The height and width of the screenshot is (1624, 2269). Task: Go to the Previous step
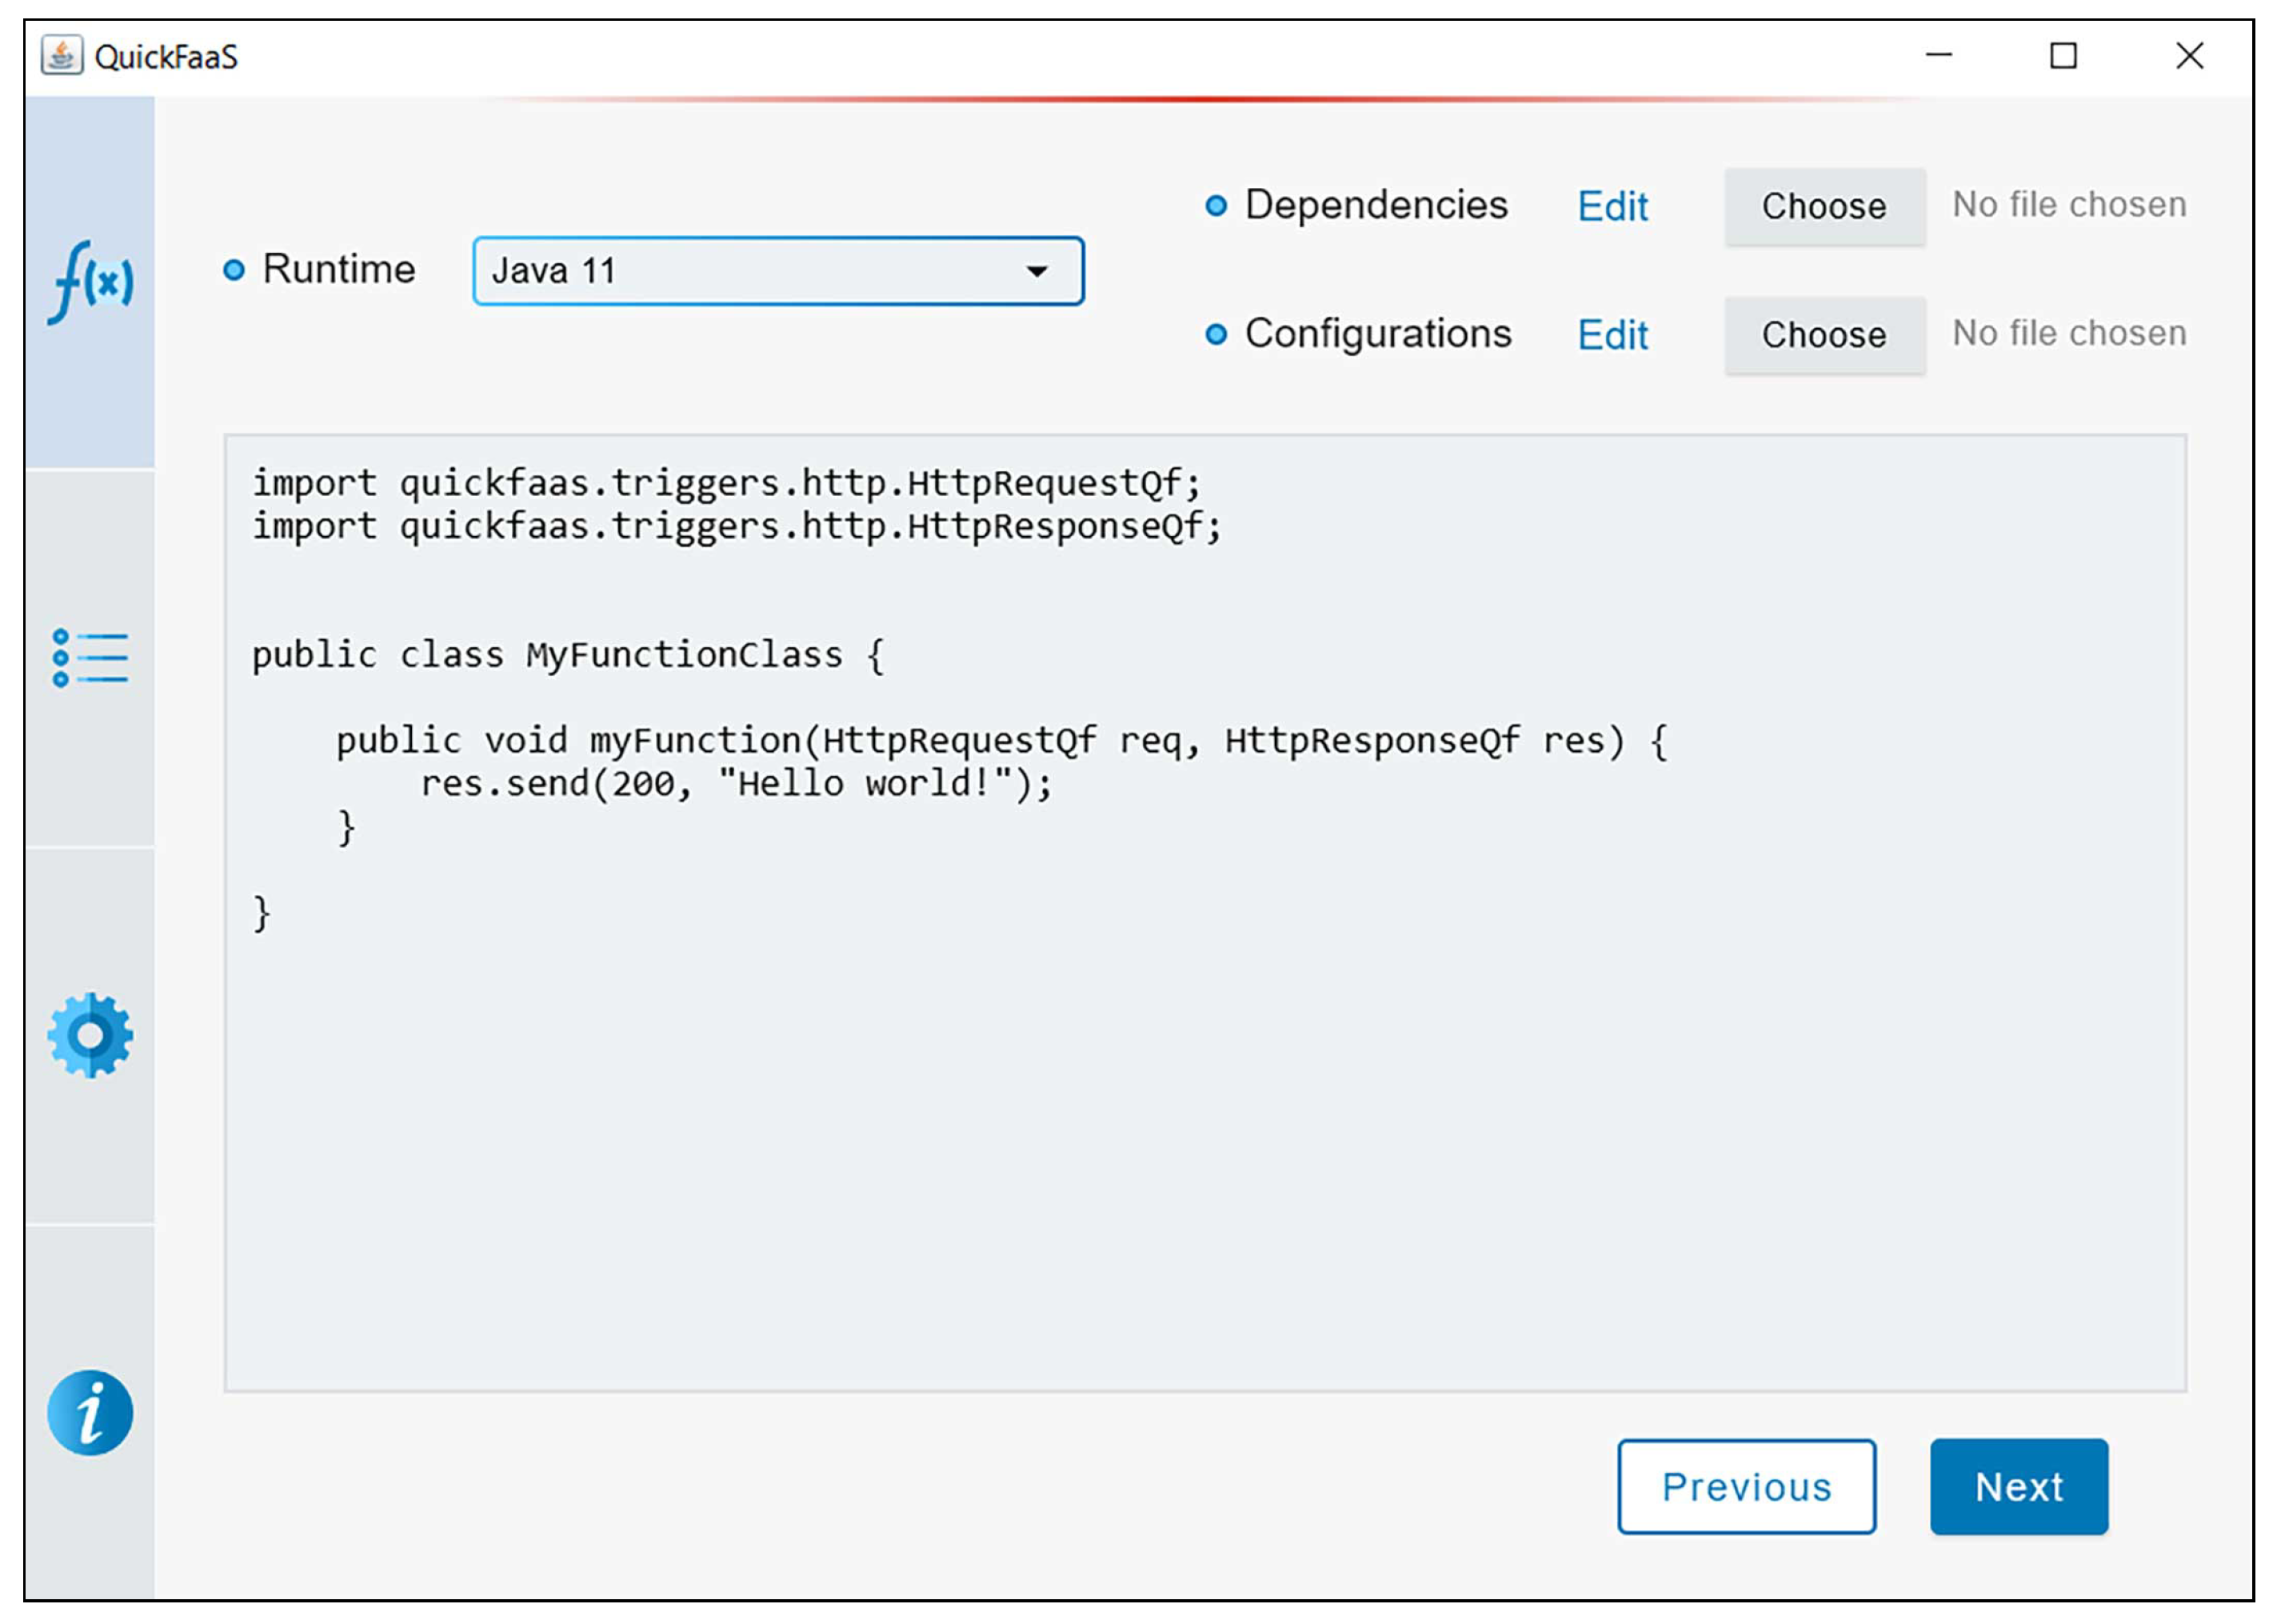(1745, 1485)
